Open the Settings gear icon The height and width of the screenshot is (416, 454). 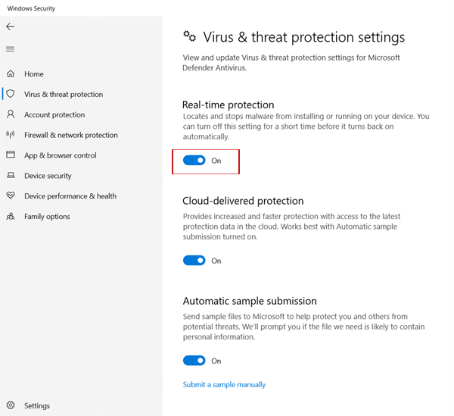point(11,405)
